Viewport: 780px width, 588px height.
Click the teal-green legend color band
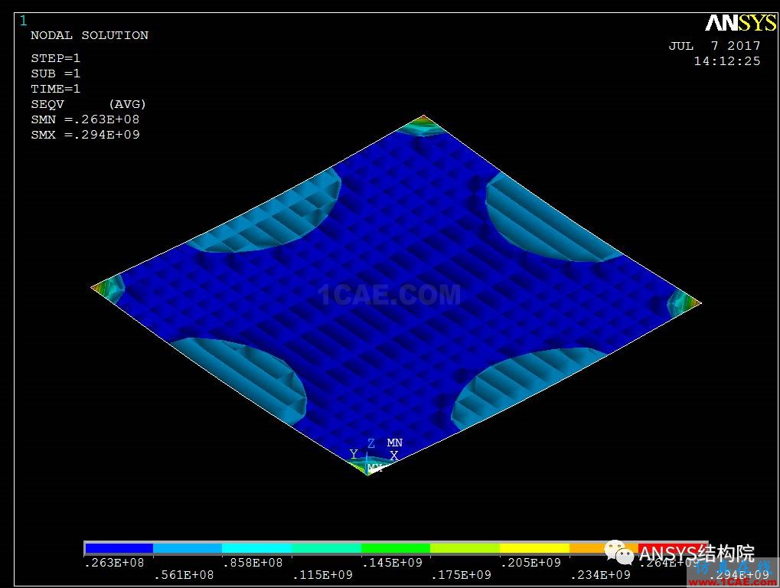326,548
